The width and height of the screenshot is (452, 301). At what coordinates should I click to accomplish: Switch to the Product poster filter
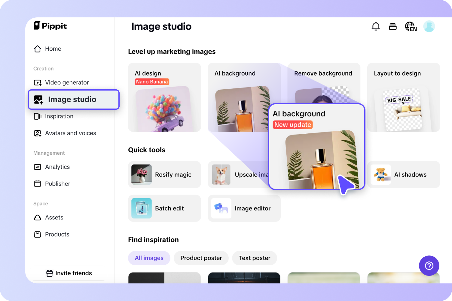pos(201,258)
